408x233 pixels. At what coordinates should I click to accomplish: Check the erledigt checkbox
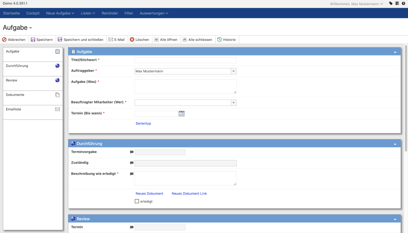pyautogui.click(x=137, y=201)
